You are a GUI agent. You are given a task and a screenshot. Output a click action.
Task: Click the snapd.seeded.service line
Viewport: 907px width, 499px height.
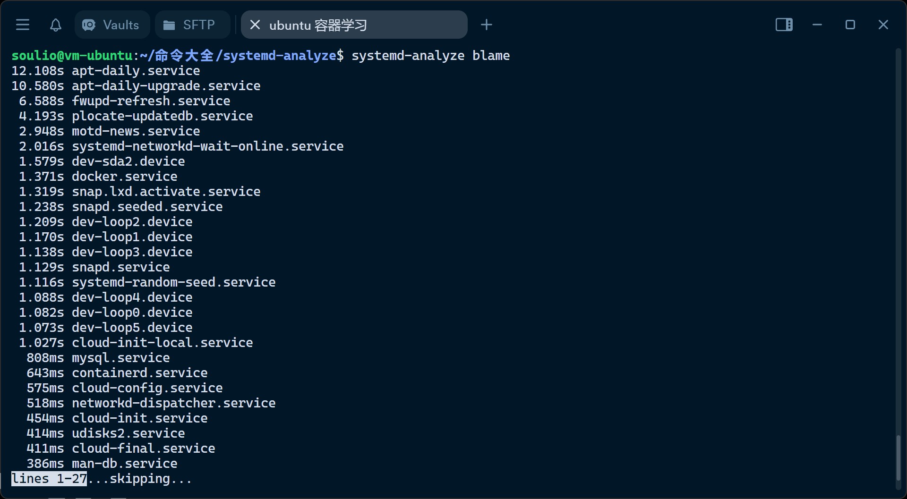click(121, 207)
